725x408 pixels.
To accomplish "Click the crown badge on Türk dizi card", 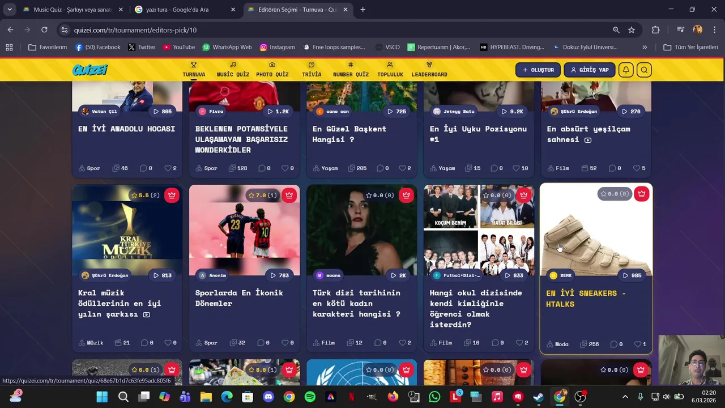I will pos(406,195).
